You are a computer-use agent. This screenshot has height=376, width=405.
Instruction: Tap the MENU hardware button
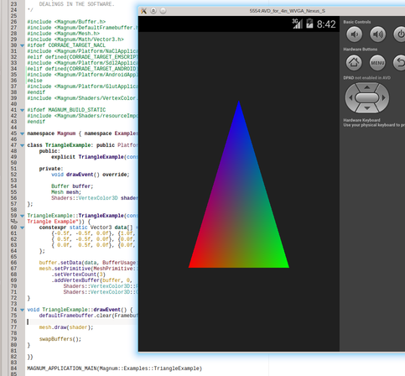(x=377, y=62)
